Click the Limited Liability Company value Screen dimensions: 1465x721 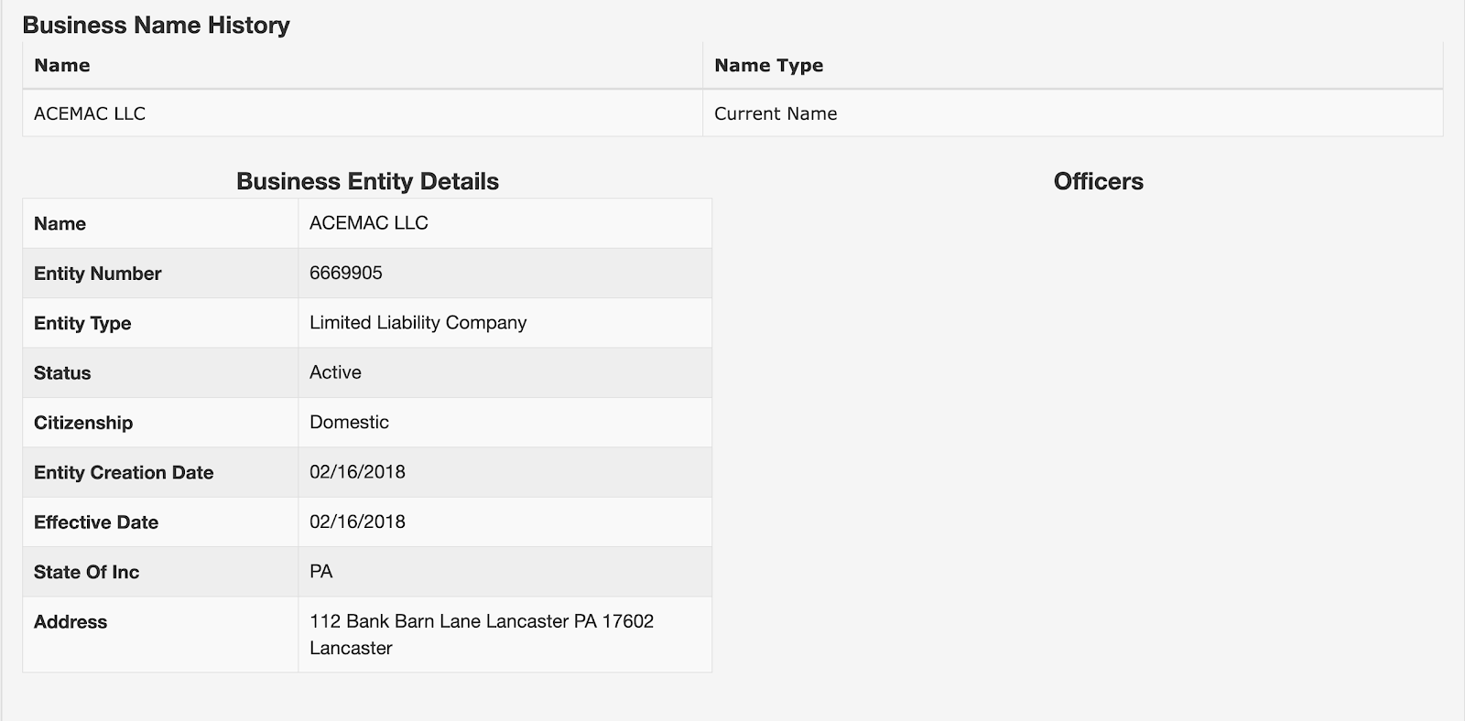(x=418, y=323)
